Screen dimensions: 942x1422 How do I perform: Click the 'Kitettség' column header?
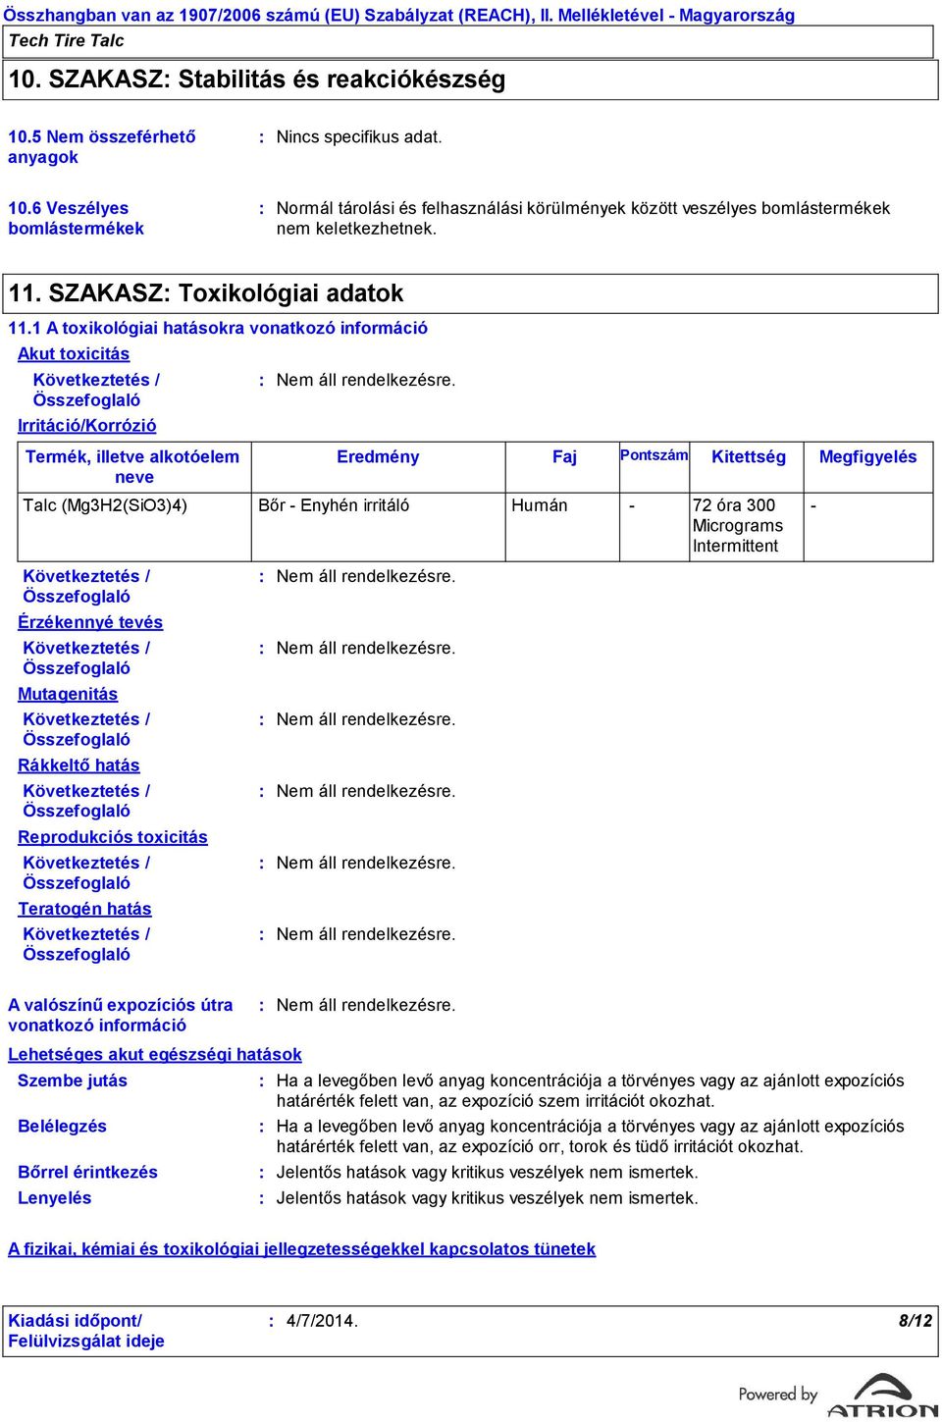click(748, 456)
